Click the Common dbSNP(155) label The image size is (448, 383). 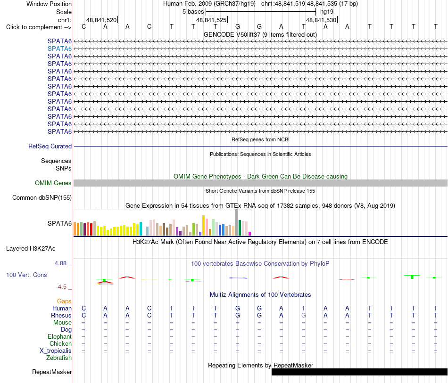point(41,197)
